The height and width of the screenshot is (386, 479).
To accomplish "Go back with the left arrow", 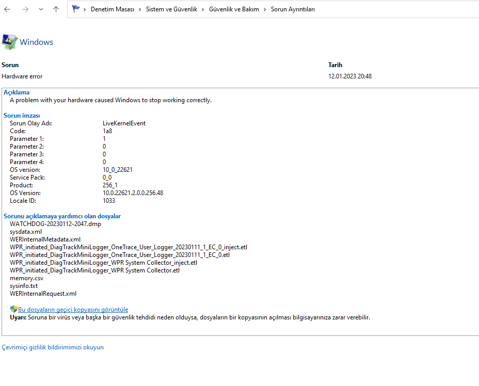I will (x=7, y=9).
